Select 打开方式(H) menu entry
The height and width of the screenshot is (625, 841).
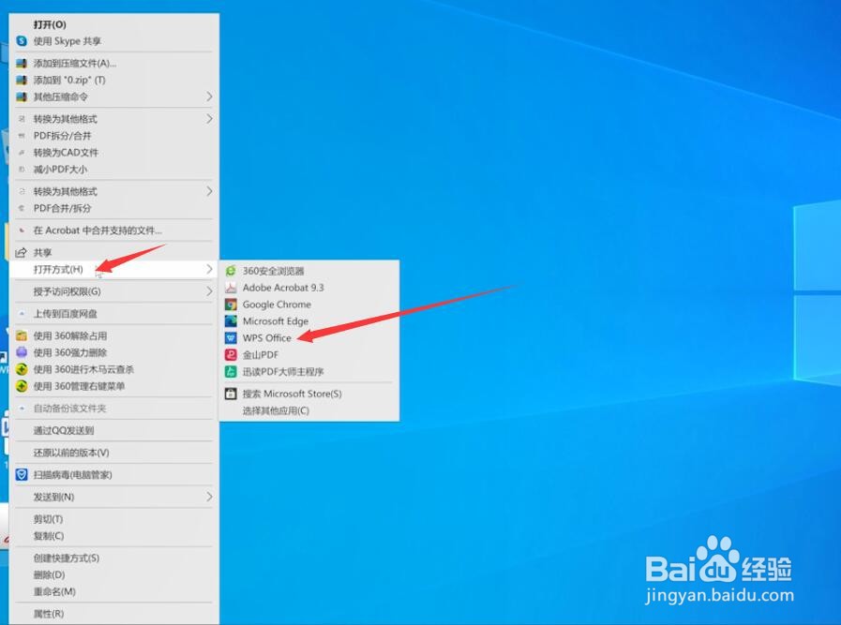click(x=113, y=269)
